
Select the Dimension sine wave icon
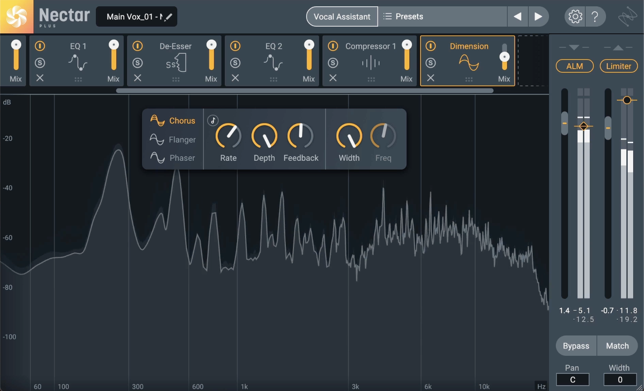click(469, 63)
